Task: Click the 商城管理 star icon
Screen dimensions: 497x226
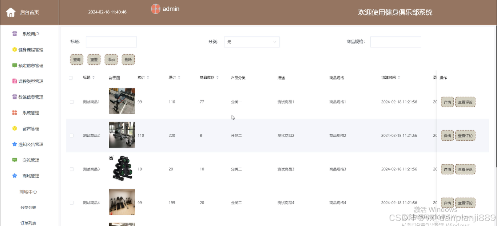Action: click(15, 176)
